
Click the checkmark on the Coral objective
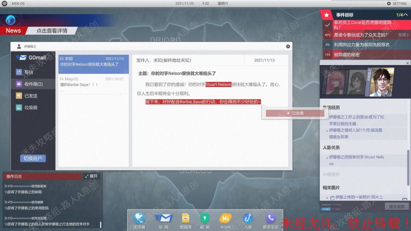click(x=327, y=25)
